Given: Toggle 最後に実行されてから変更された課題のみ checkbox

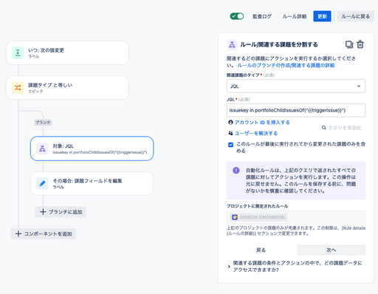Looking at the screenshot, I should pyautogui.click(x=230, y=145).
